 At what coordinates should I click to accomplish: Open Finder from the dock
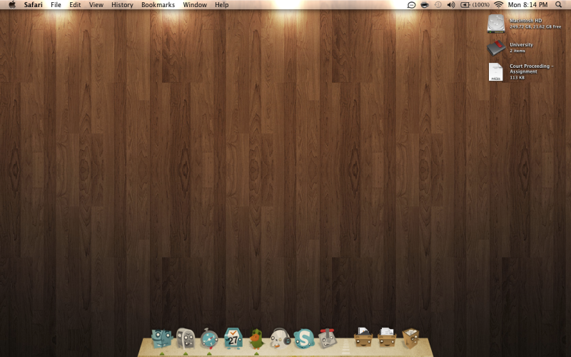[162, 338]
